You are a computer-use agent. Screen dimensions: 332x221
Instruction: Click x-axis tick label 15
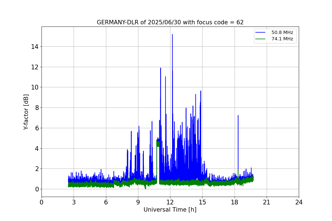[x=202, y=202]
